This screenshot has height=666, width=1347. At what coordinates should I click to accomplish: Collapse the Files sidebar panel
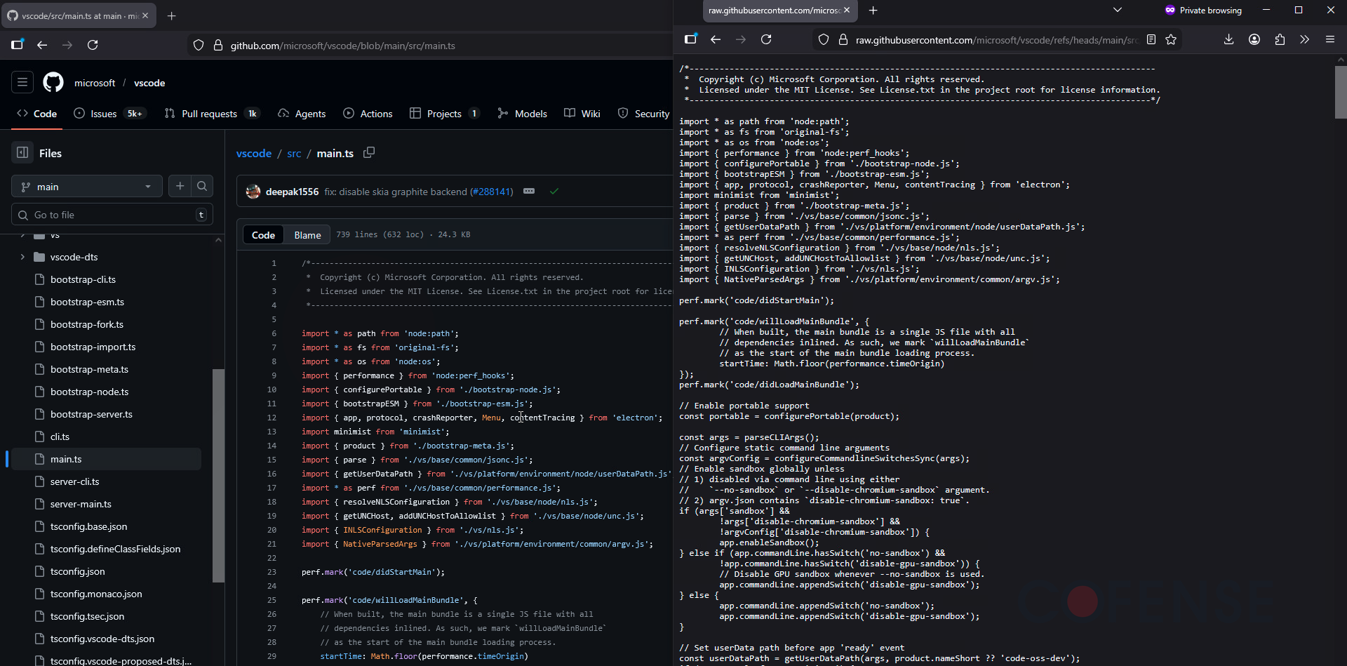pyautogui.click(x=22, y=152)
